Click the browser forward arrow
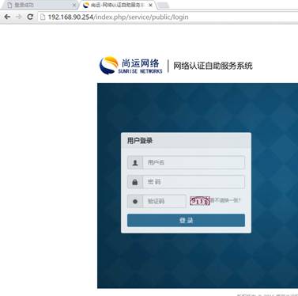Image resolution: width=298 pixels, height=296 pixels. [18, 17]
